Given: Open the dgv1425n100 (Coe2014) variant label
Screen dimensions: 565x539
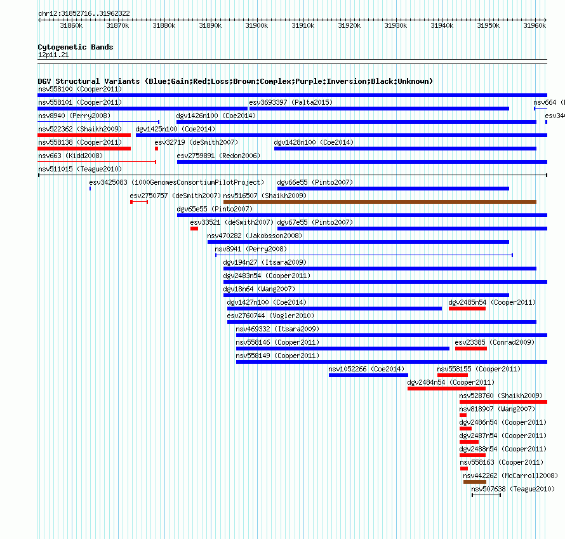Looking at the screenshot, I should click(175, 129).
